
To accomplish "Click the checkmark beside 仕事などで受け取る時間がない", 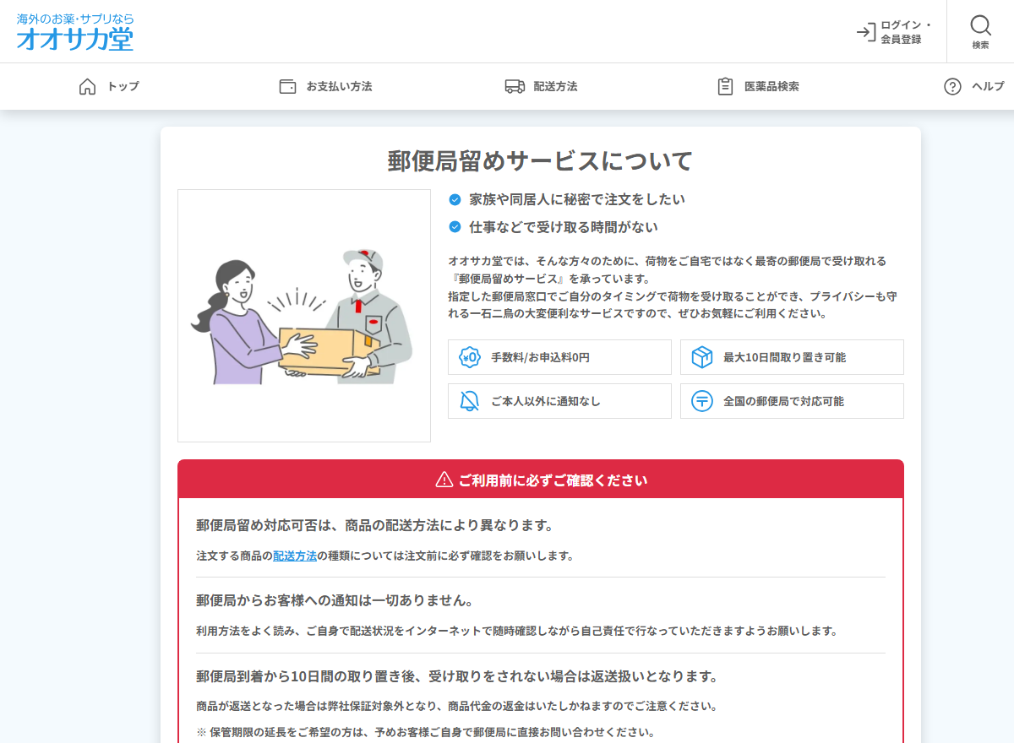I will (455, 227).
